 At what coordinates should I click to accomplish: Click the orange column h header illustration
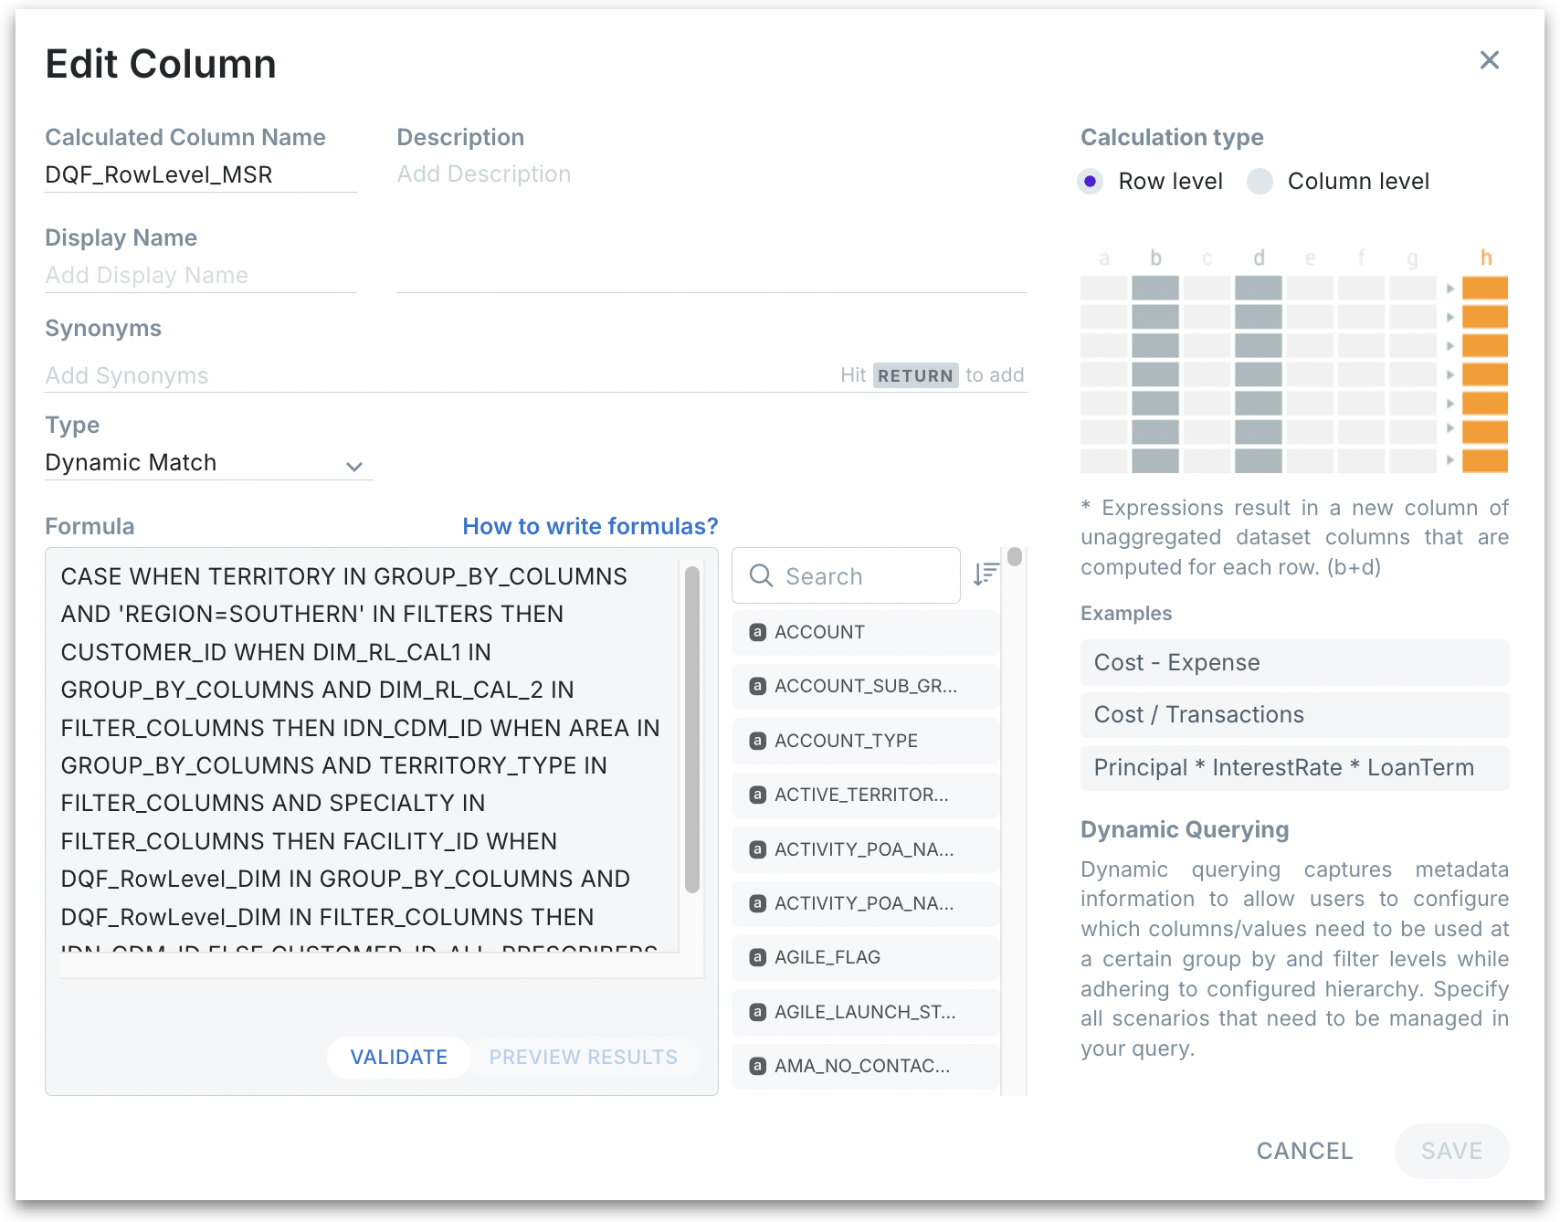[x=1485, y=258]
